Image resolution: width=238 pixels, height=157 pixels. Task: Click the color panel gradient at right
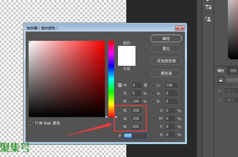(x=233, y=29)
